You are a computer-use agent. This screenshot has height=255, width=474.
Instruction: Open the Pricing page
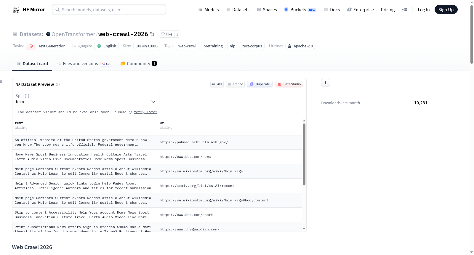pos(388,10)
